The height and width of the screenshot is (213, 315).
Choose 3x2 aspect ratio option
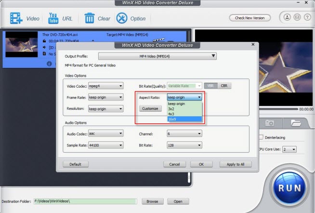(x=184, y=109)
